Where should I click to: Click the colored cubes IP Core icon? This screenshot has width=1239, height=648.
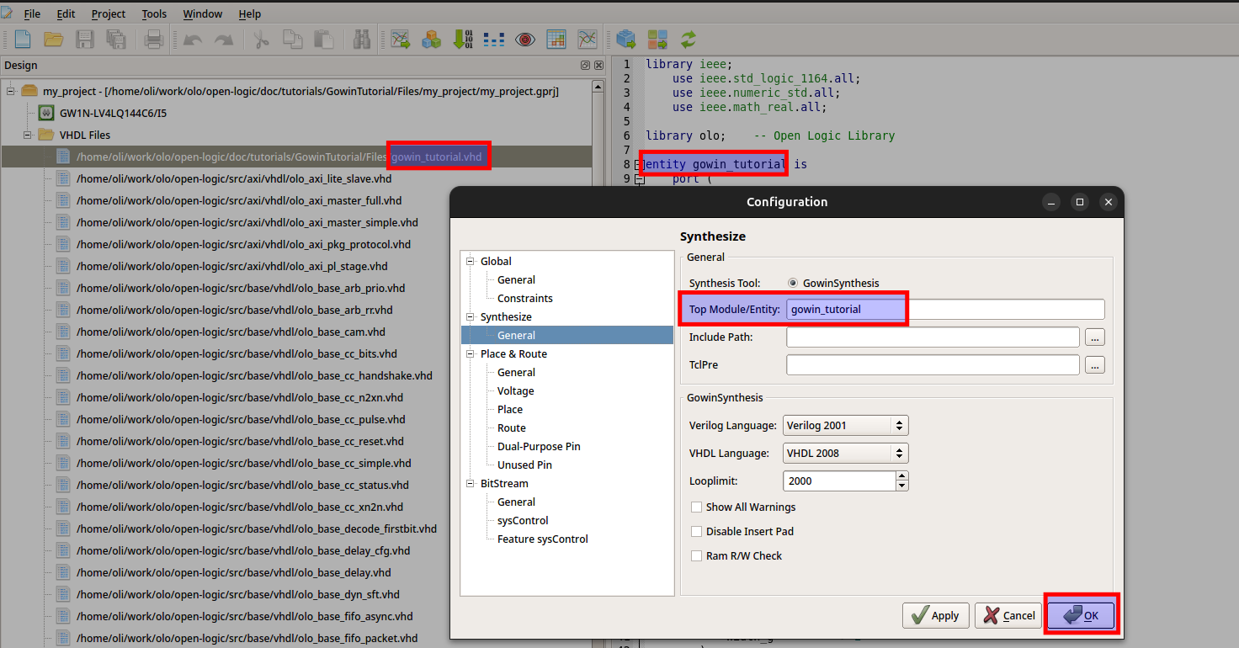(x=432, y=39)
